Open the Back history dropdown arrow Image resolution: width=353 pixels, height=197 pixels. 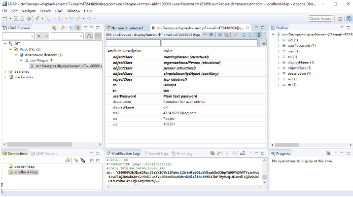point(84,18)
